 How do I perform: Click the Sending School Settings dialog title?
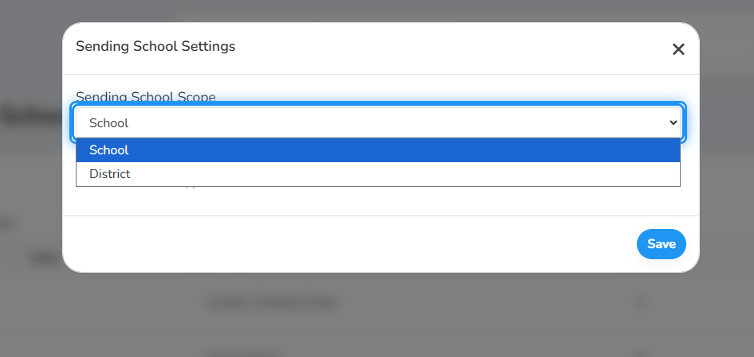pos(155,47)
